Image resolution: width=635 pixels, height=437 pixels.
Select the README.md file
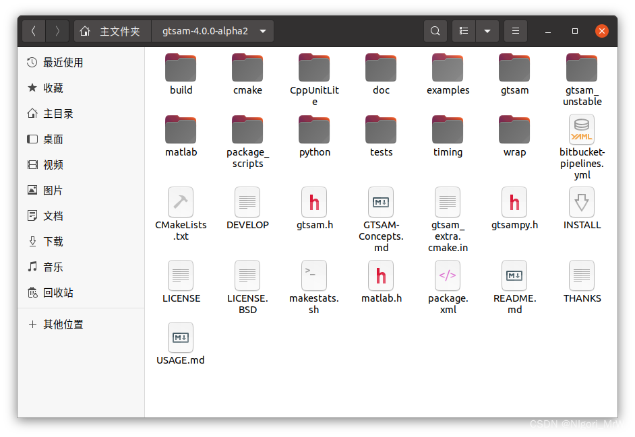[x=514, y=288]
